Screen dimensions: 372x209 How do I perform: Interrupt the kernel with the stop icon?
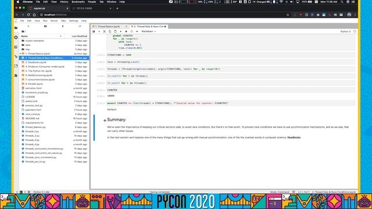coord(126,31)
